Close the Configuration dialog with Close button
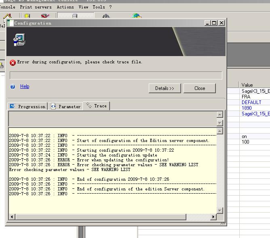This screenshot has height=238, width=270. click(x=199, y=88)
